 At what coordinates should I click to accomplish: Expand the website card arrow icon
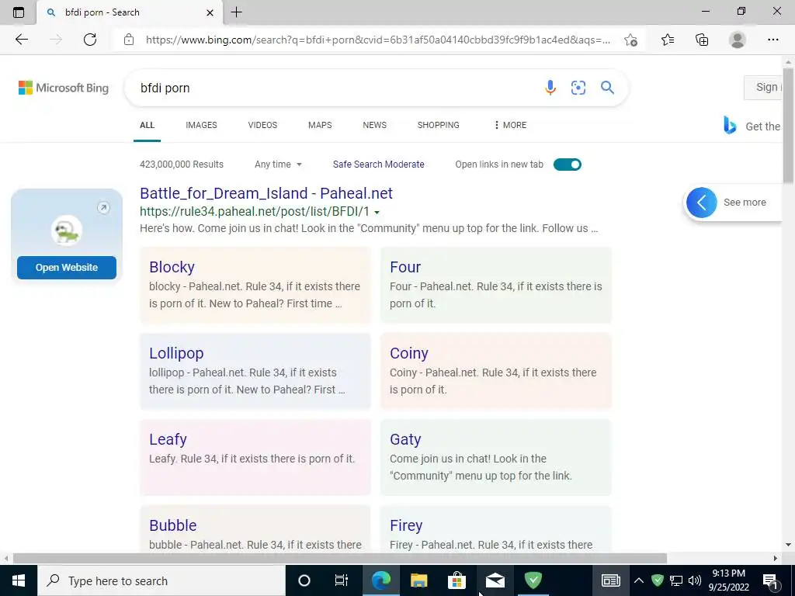tap(103, 207)
